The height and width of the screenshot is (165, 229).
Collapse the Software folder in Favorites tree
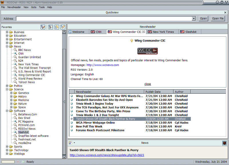point(7,111)
